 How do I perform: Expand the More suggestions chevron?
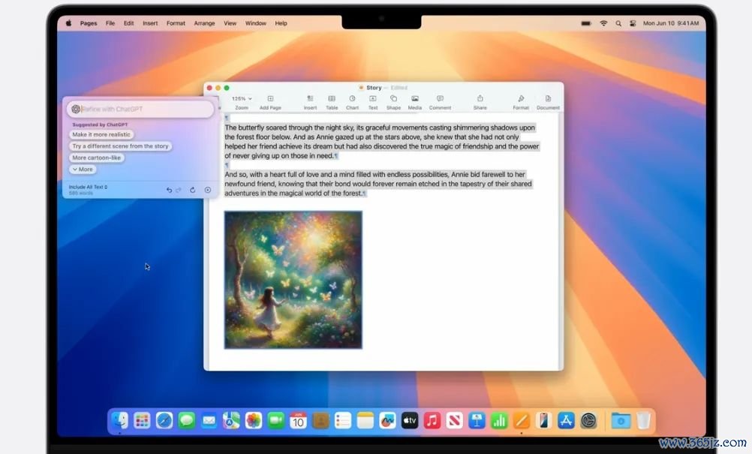(x=83, y=170)
